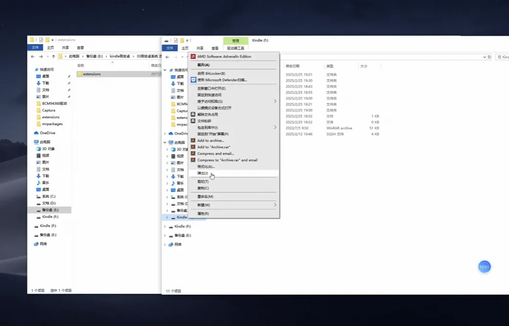Image resolution: width=509 pixels, height=326 pixels.
Task: Sort by the 大小 column header
Action: pos(364,66)
